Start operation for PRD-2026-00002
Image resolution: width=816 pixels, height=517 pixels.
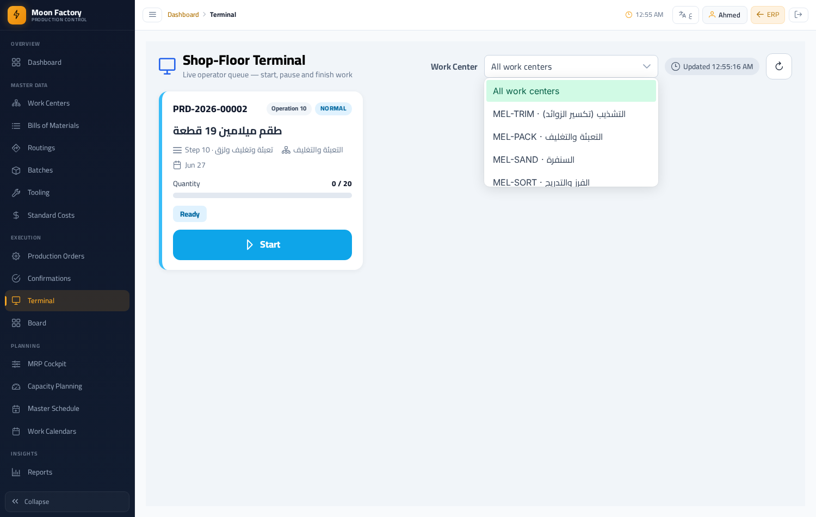coord(262,245)
